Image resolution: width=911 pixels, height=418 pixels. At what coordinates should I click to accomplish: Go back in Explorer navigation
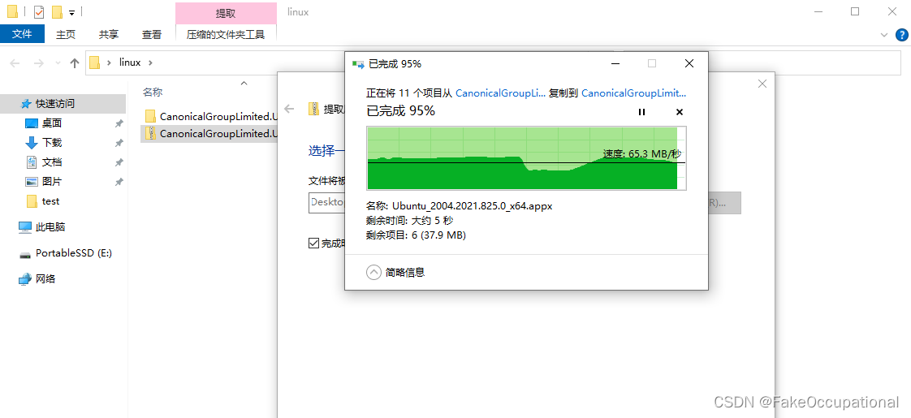point(15,62)
